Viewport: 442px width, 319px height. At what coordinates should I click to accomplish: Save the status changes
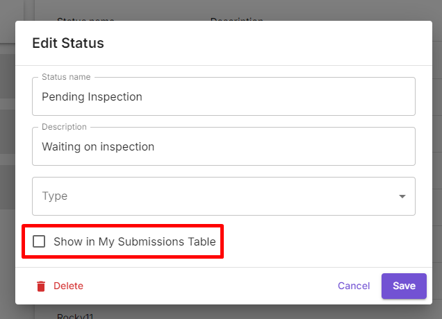pyautogui.click(x=404, y=286)
